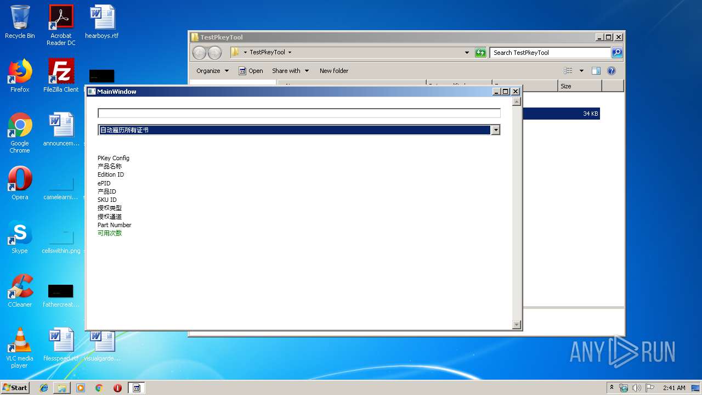Open the Recycle Bin desktop icon

click(20, 22)
